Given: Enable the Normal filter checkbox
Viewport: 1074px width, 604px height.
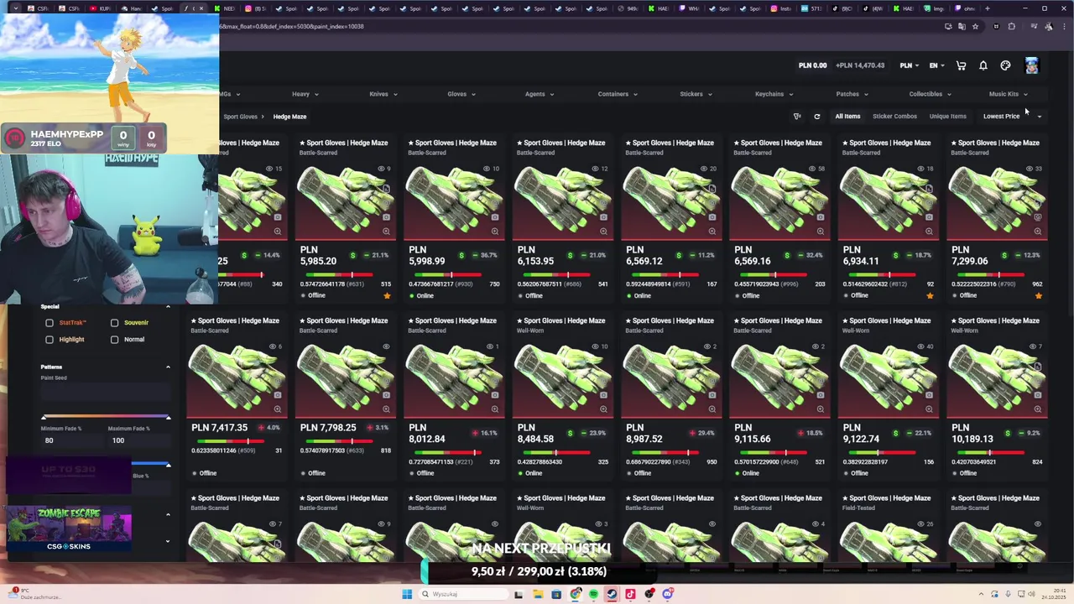Looking at the screenshot, I should point(114,340).
